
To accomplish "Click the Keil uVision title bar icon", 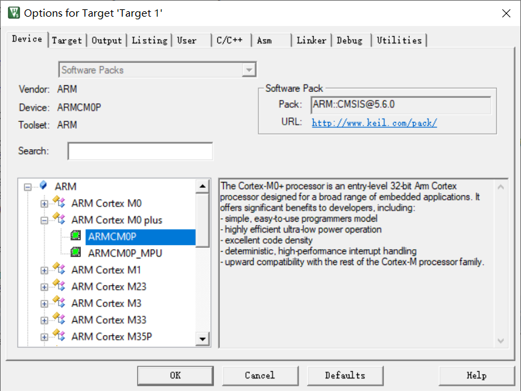I will [13, 13].
